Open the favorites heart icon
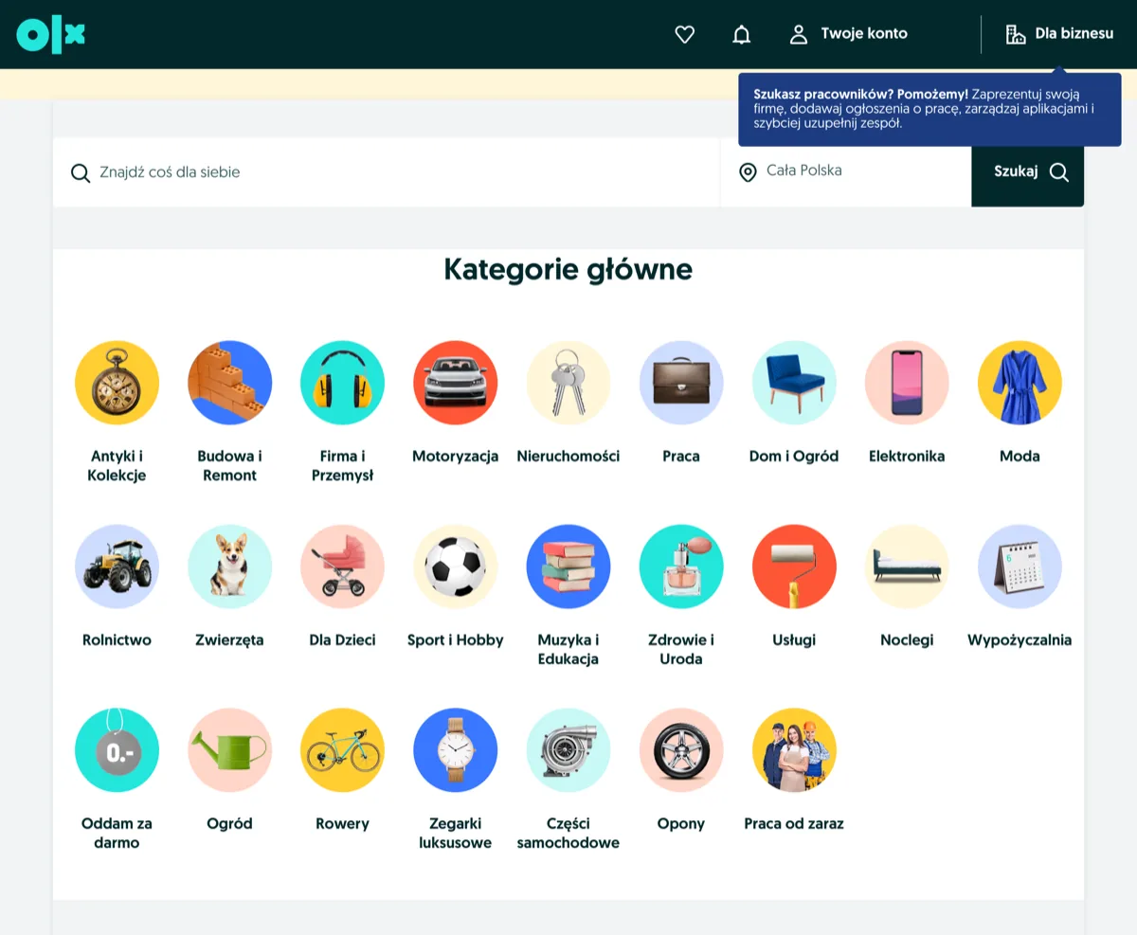 pos(684,34)
